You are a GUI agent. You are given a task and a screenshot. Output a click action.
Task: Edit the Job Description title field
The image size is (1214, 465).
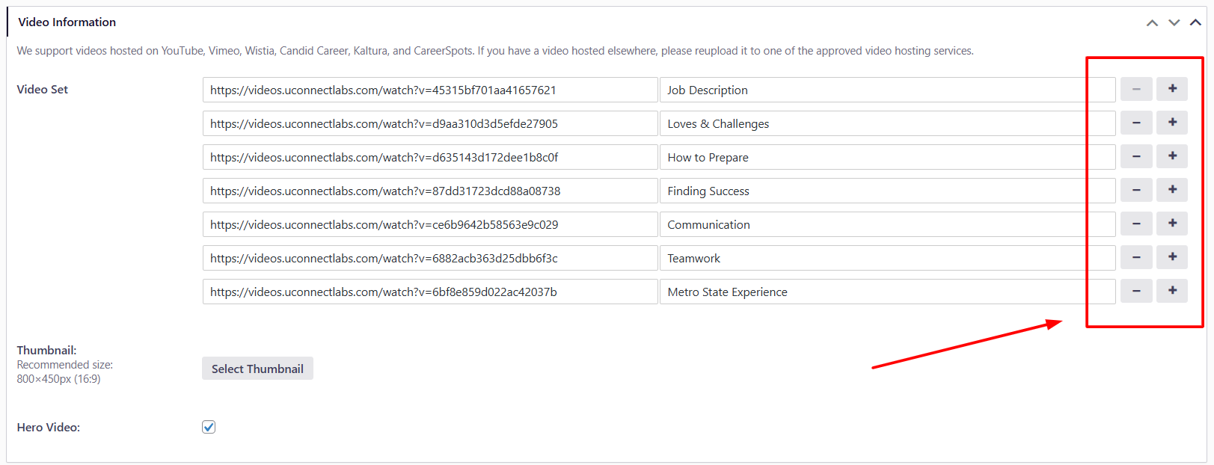(875, 90)
